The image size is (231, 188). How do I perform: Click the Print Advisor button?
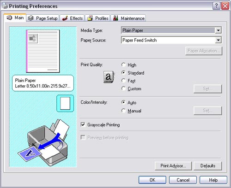tap(173, 166)
